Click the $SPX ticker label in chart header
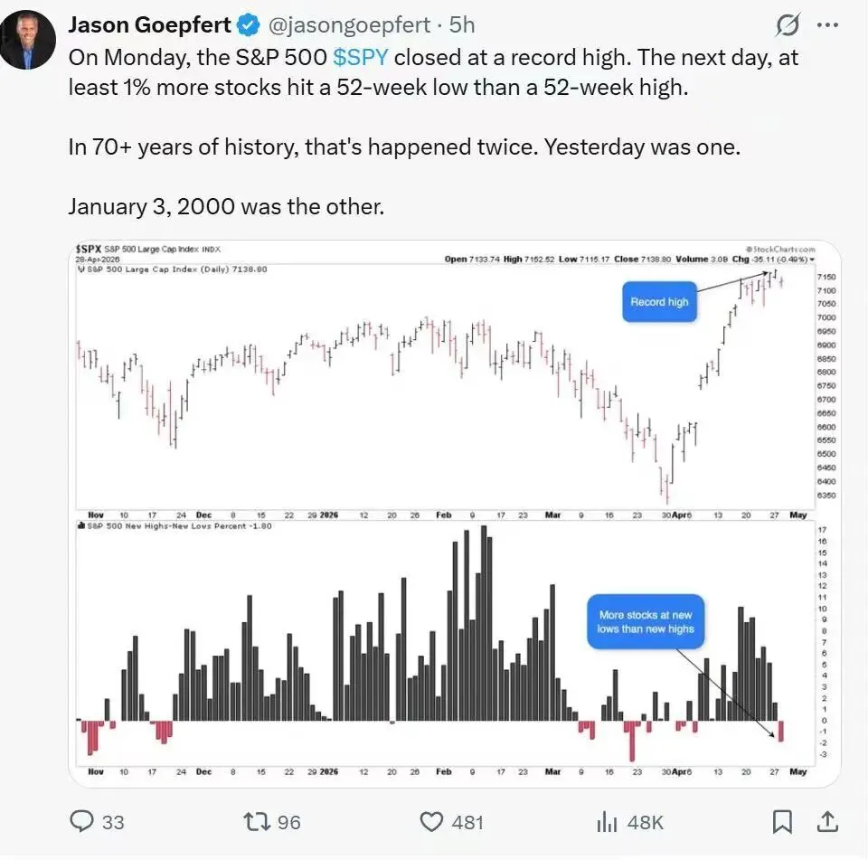This screenshot has height=860, width=868. pos(89,249)
